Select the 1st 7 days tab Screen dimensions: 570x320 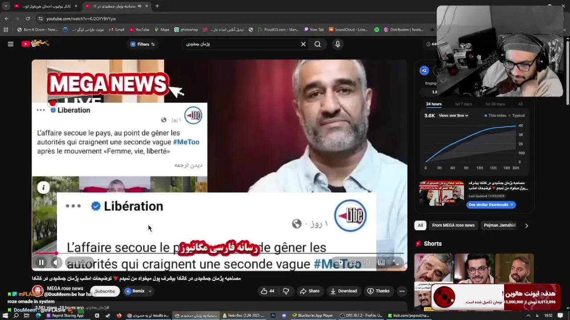point(463,104)
